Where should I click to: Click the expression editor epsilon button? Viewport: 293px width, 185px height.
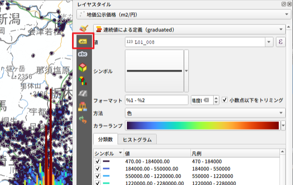(x=280, y=42)
